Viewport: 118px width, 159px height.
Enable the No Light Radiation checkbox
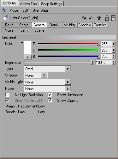tap(8, 95)
